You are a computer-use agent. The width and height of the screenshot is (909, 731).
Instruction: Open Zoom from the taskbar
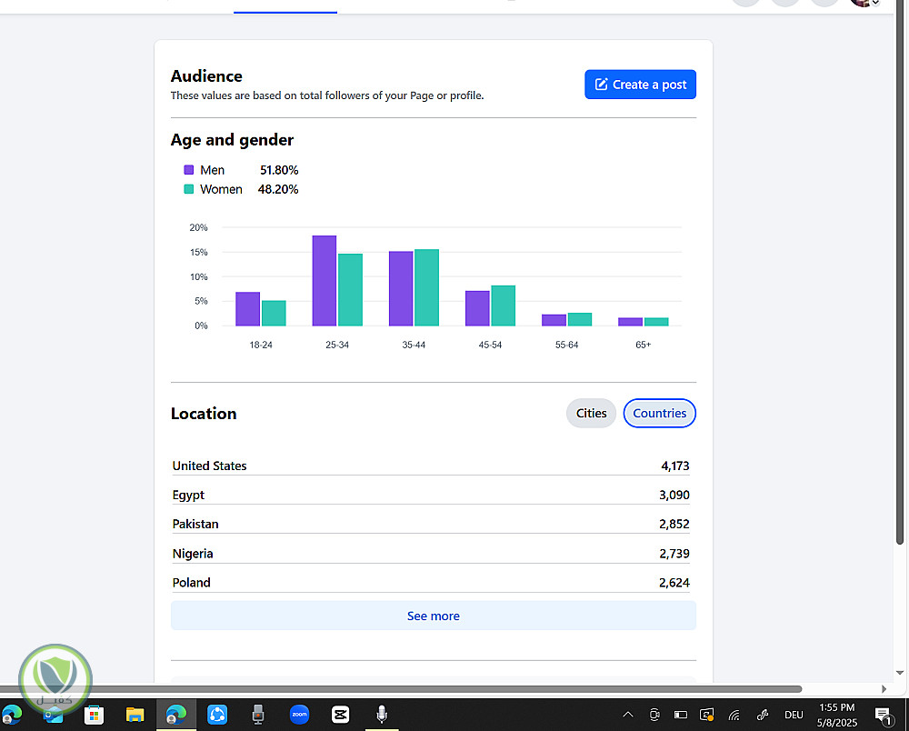pyautogui.click(x=299, y=715)
